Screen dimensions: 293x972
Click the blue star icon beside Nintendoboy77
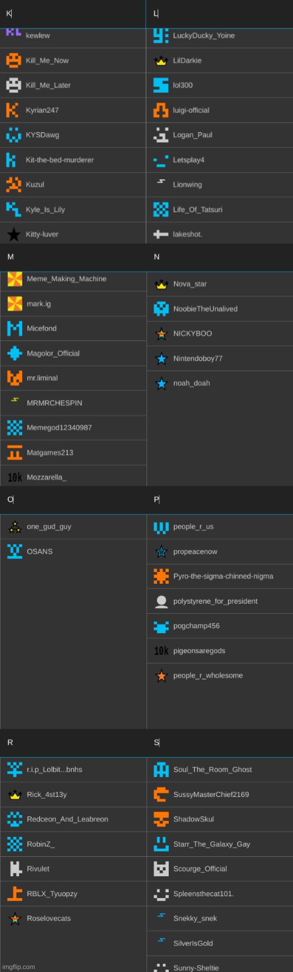click(161, 358)
